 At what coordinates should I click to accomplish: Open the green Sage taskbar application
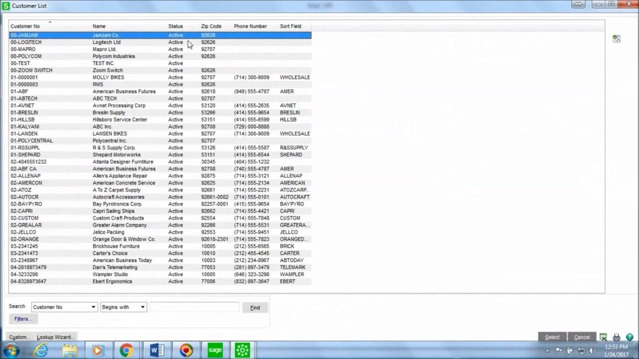pos(215,351)
